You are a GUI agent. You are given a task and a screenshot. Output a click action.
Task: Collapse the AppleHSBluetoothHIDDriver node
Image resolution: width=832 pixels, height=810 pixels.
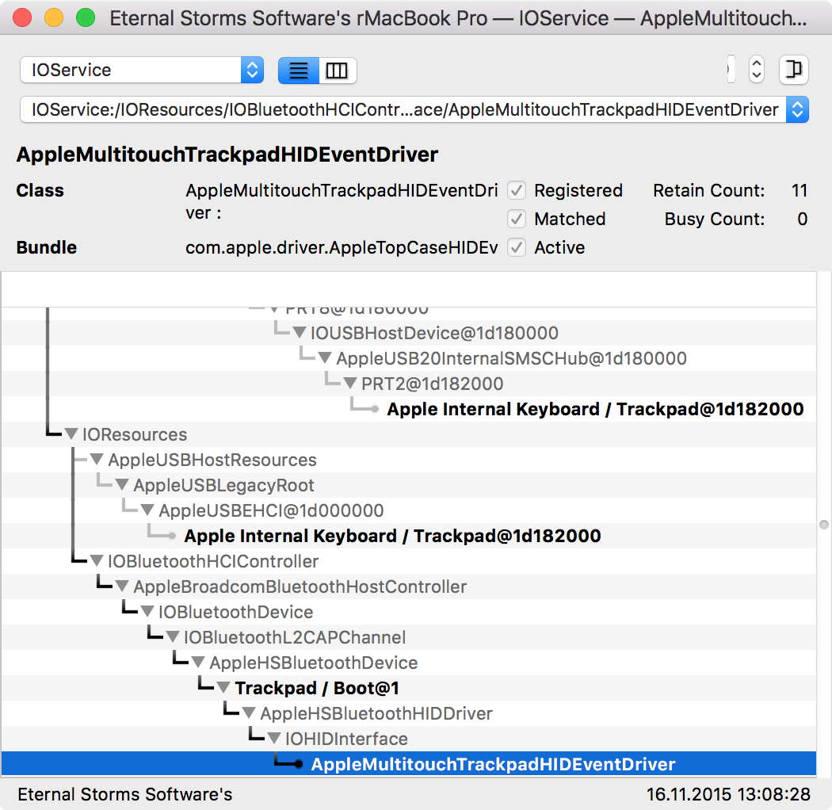click(248, 713)
